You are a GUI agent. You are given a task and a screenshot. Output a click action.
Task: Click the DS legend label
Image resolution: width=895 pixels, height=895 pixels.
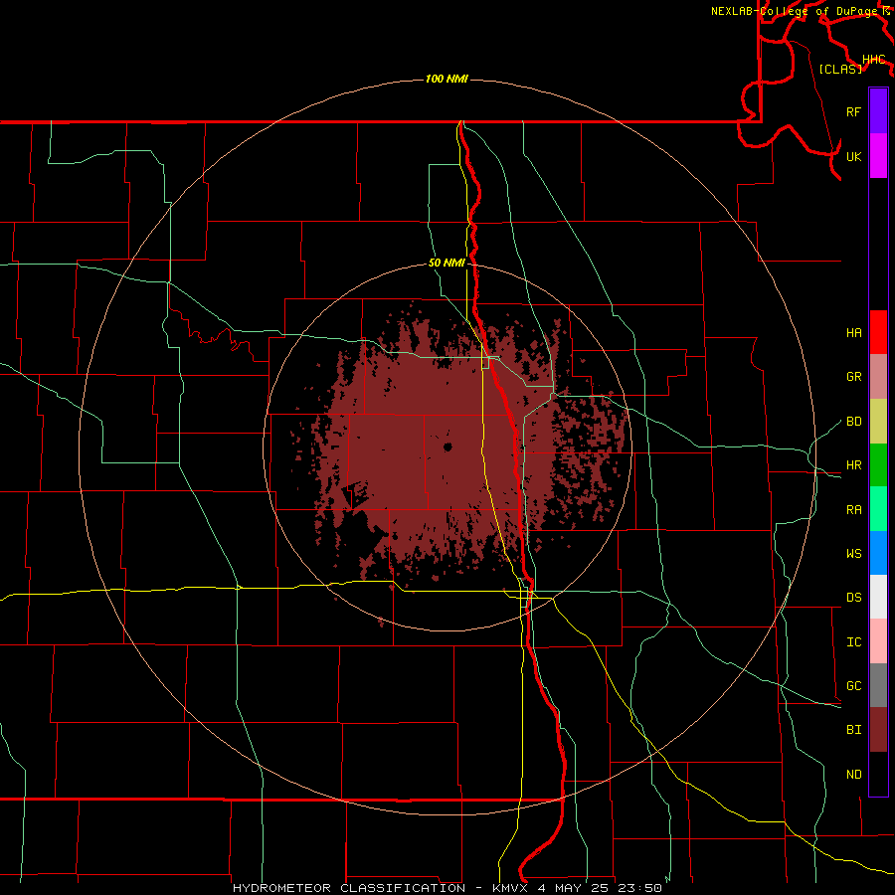pyautogui.click(x=853, y=598)
